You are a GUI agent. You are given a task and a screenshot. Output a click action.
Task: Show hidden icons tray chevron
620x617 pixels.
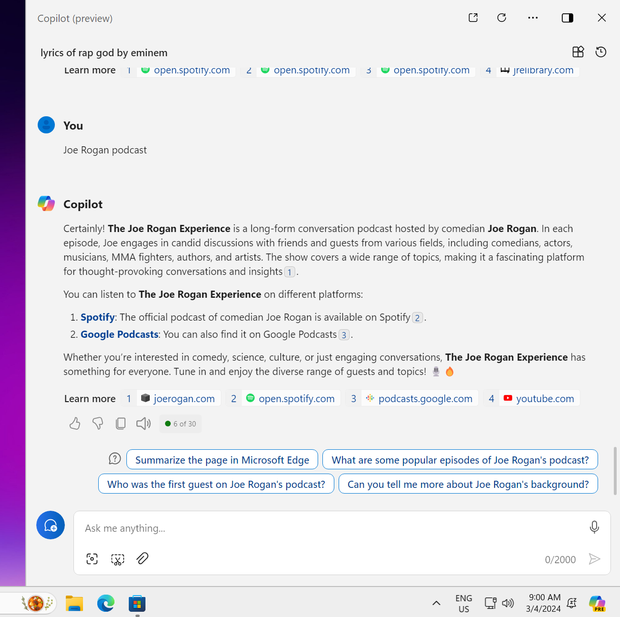coord(436,603)
